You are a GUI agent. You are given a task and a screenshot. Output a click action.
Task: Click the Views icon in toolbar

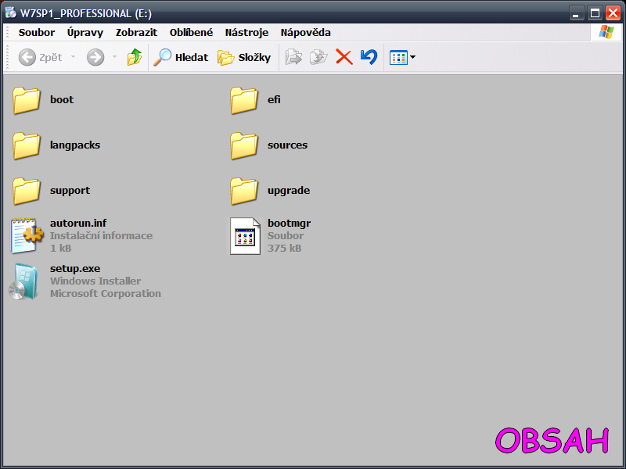(x=398, y=57)
